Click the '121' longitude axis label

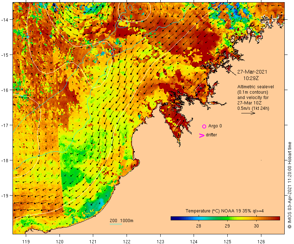point(93,241)
